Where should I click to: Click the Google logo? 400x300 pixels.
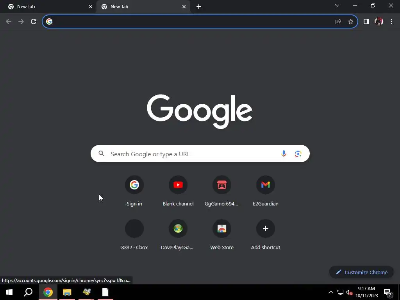point(200,111)
